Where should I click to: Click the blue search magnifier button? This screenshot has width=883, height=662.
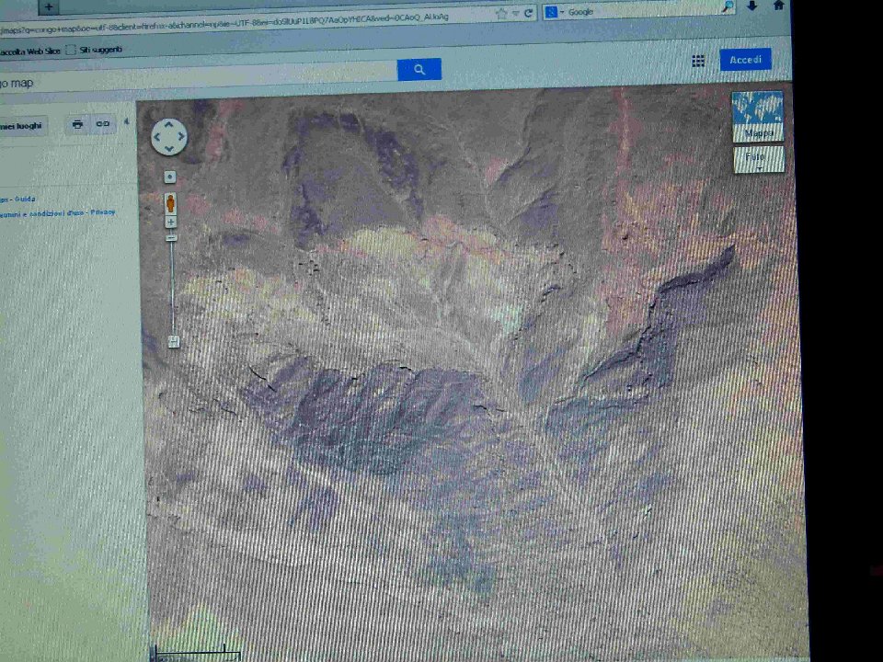(419, 70)
